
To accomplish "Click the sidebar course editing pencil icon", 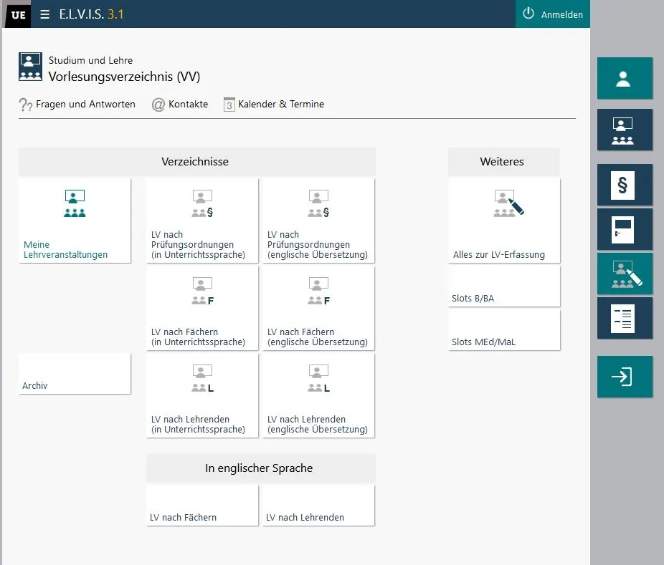I will tap(625, 274).
